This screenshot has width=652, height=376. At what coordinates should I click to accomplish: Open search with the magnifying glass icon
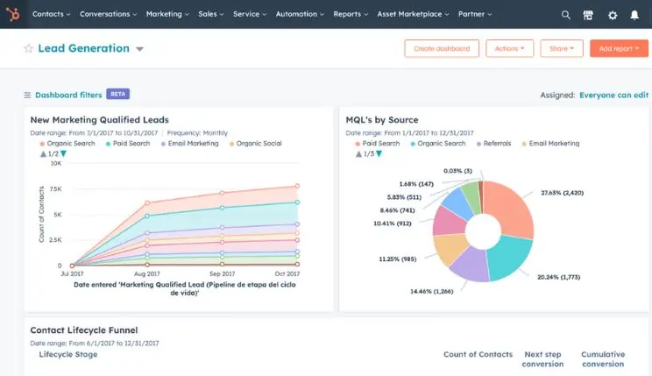(x=565, y=15)
